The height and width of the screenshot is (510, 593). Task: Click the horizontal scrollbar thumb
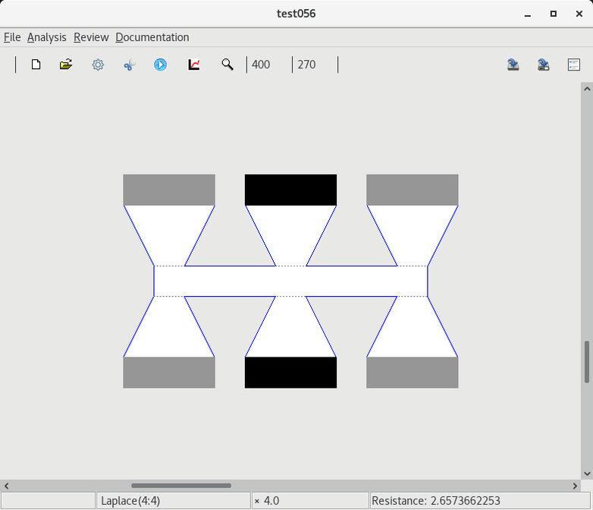[180, 486]
